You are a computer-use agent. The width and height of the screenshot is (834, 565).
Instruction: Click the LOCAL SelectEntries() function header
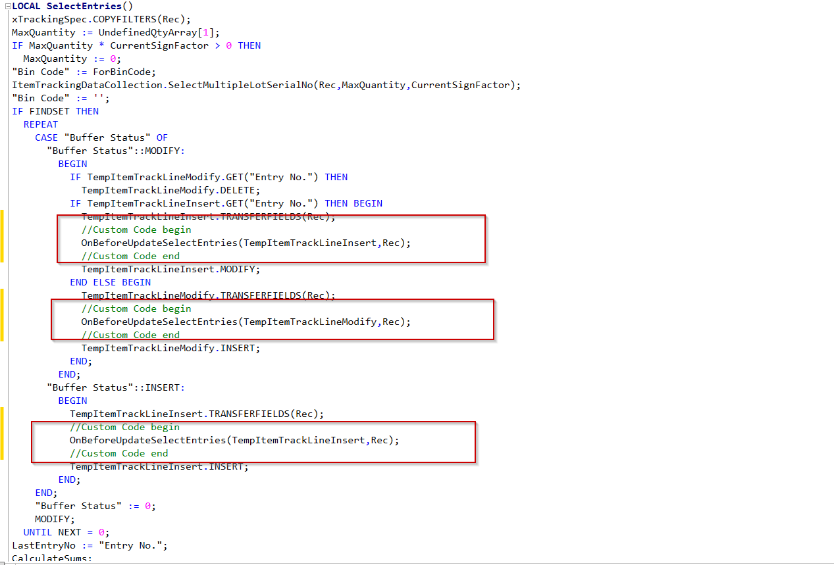coord(72,6)
